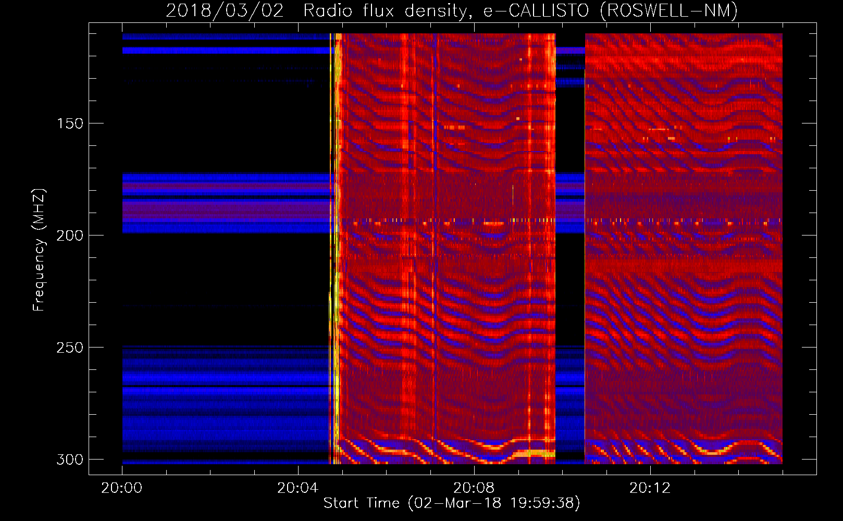Click the 'Start Time (02-Mar-18 19:59:38)' label
The height and width of the screenshot is (521, 843).
click(452, 503)
